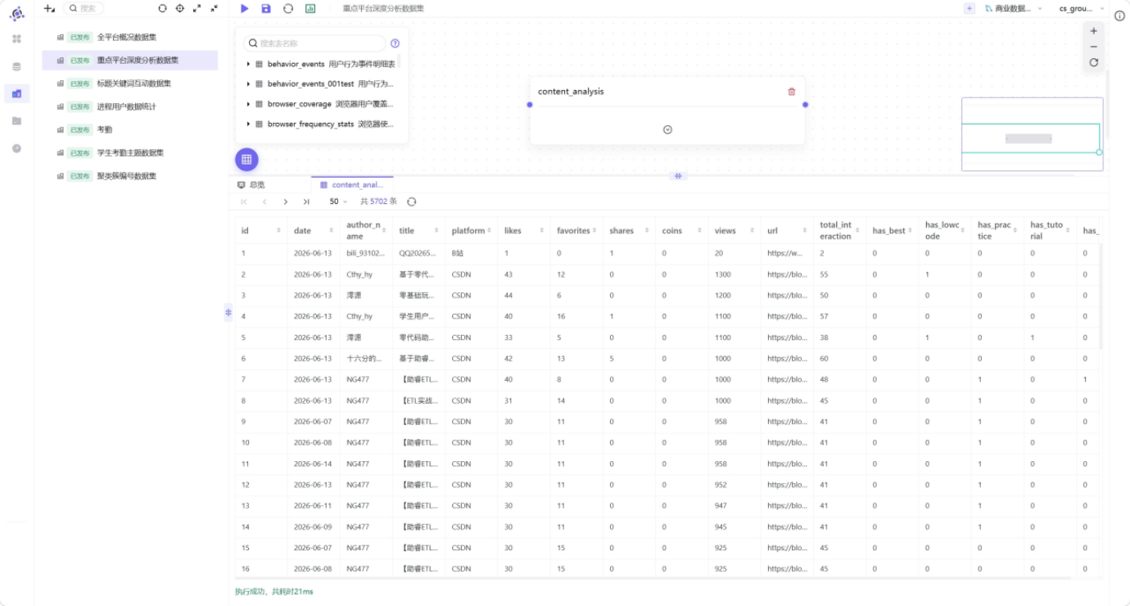Viewport: 1130px width, 606px height.
Task: Delete the content_analysis node via trash icon
Action: [791, 92]
